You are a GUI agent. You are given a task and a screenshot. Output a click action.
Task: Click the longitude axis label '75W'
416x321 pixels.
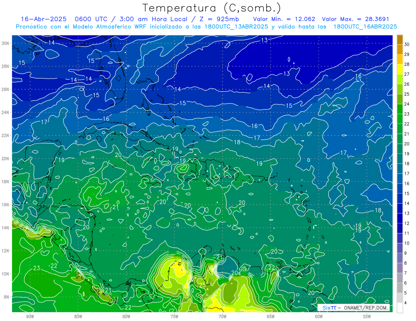click(x=174, y=316)
